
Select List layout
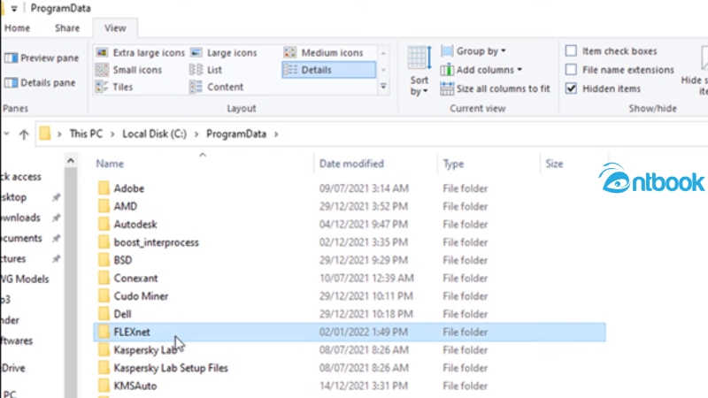pyautogui.click(x=206, y=70)
